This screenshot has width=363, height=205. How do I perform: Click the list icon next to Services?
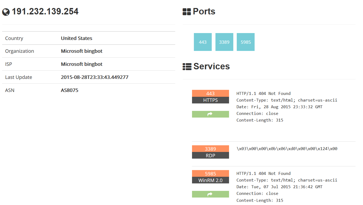(187, 67)
